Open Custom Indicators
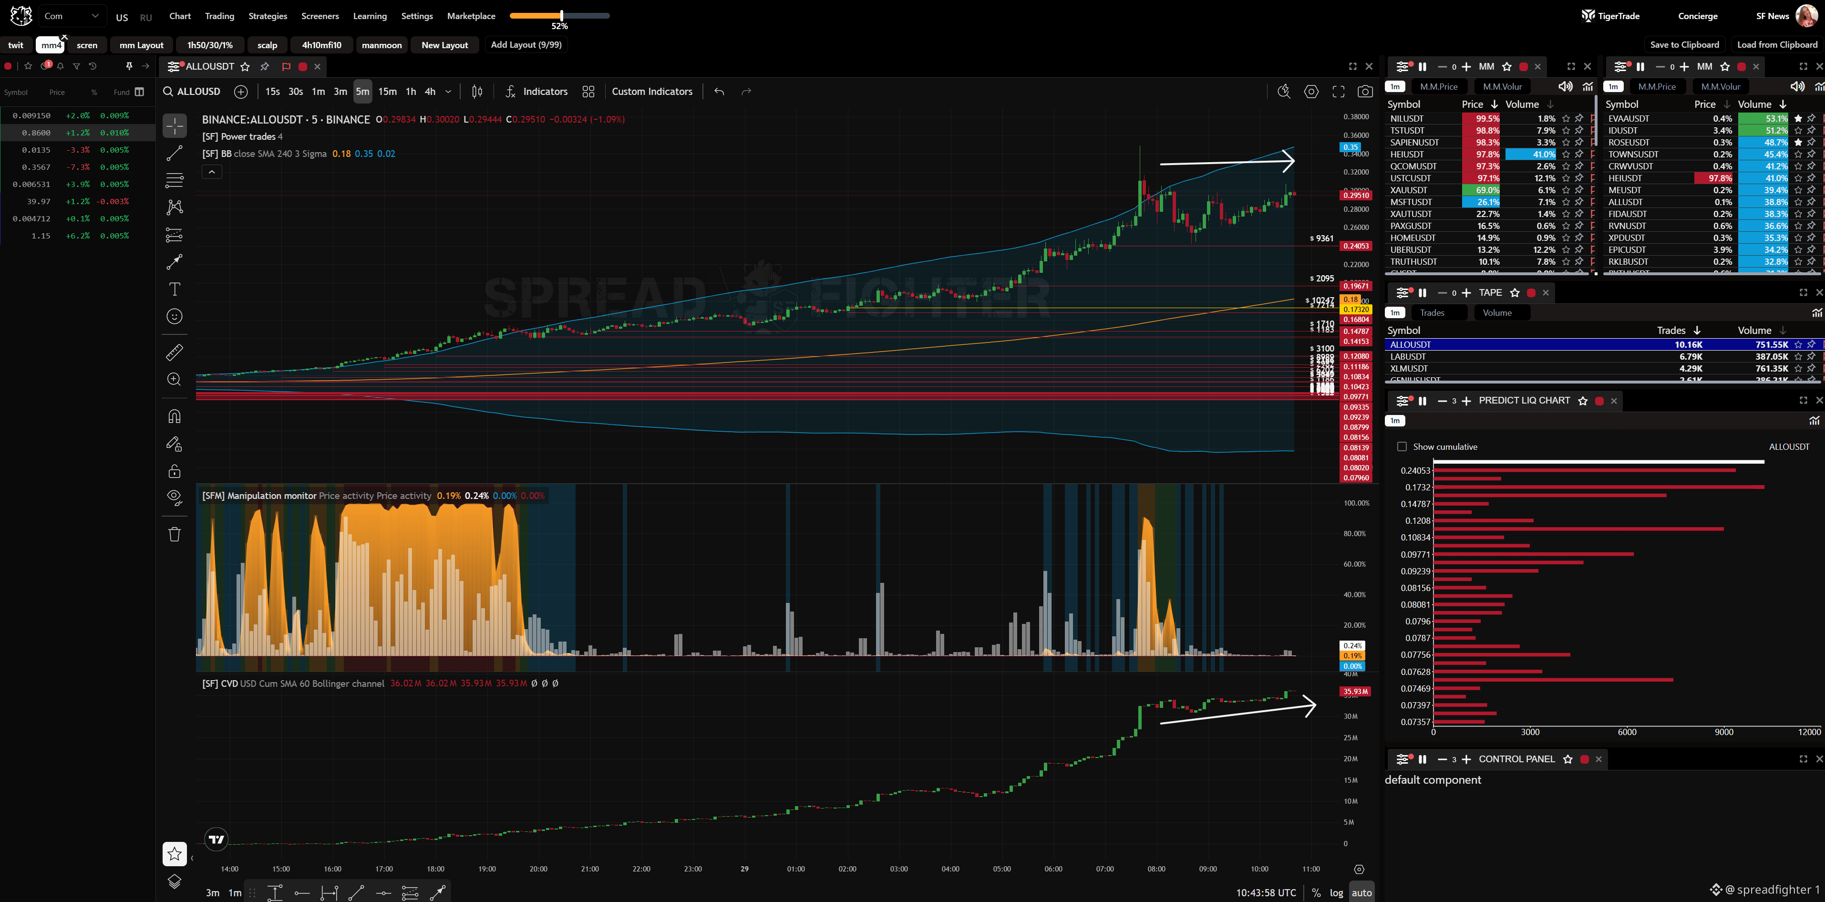 (652, 92)
